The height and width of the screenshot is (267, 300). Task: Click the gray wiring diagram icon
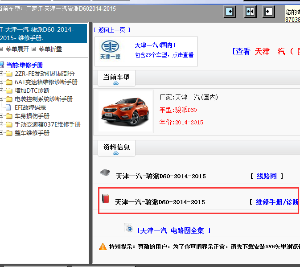point(105,173)
